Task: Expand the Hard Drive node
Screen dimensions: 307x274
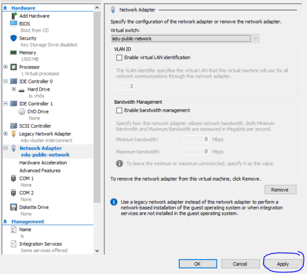Action: [13, 89]
